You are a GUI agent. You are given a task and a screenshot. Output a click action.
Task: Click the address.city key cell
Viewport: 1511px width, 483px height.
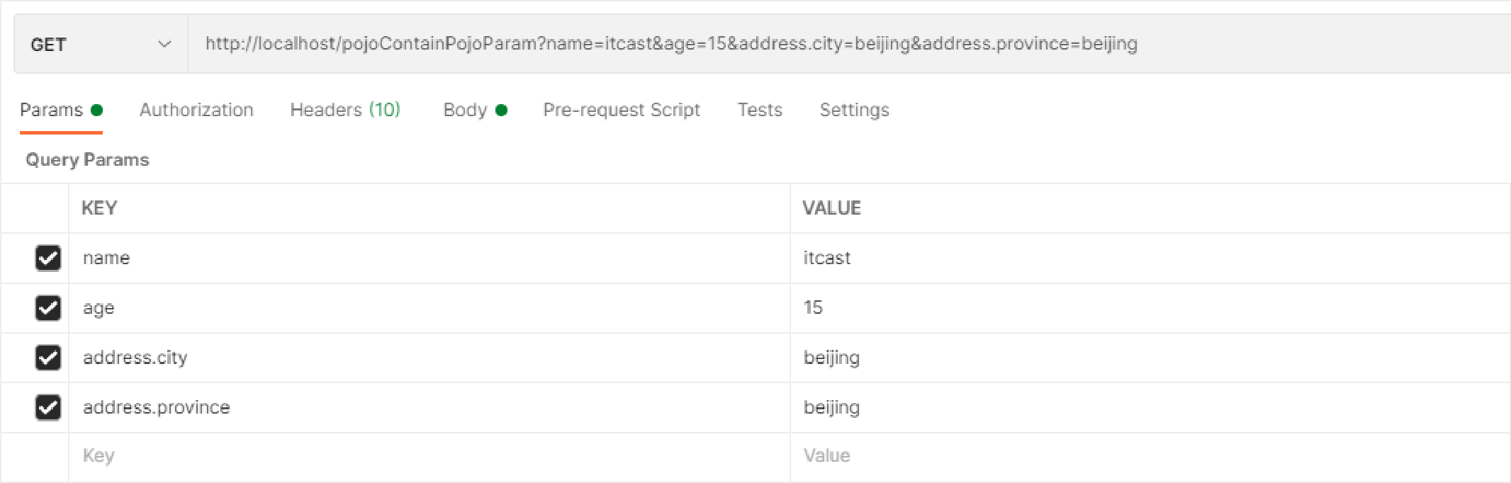click(x=429, y=358)
